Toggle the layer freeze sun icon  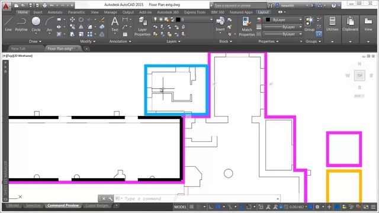[161, 20]
